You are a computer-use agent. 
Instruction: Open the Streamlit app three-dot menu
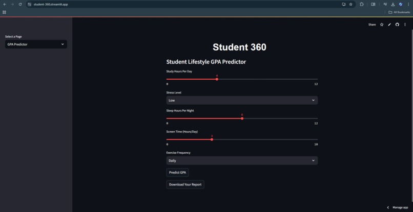pyautogui.click(x=405, y=25)
